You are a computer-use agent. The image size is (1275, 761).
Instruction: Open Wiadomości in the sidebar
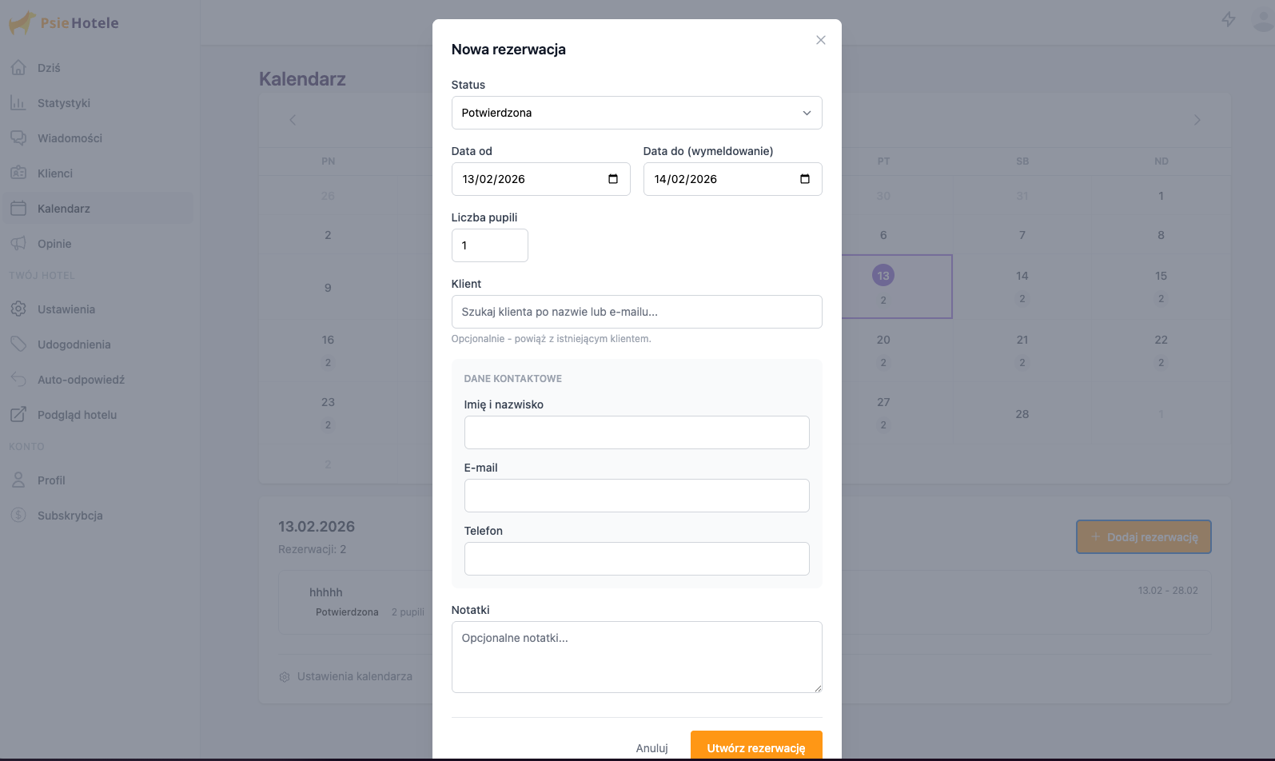pos(70,138)
